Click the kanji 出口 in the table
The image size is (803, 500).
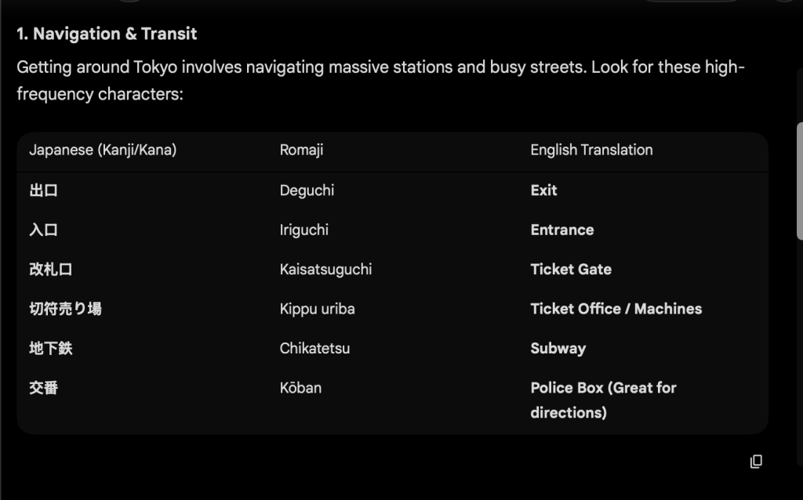[43, 190]
